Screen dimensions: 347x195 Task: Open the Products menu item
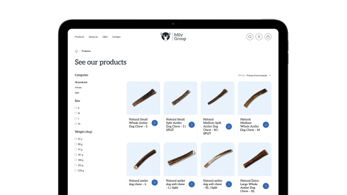[x=79, y=37]
